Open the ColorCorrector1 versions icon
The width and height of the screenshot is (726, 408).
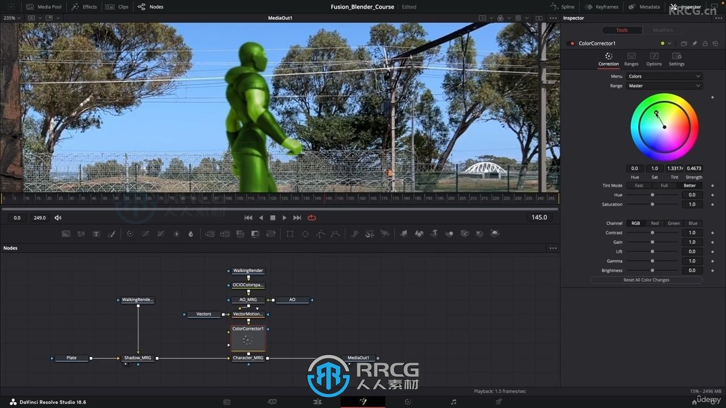(683, 44)
